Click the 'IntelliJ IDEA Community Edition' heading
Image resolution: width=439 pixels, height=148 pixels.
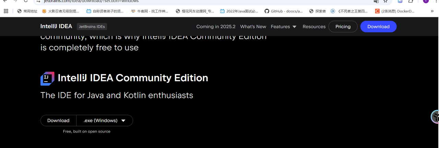pyautogui.click(x=133, y=78)
